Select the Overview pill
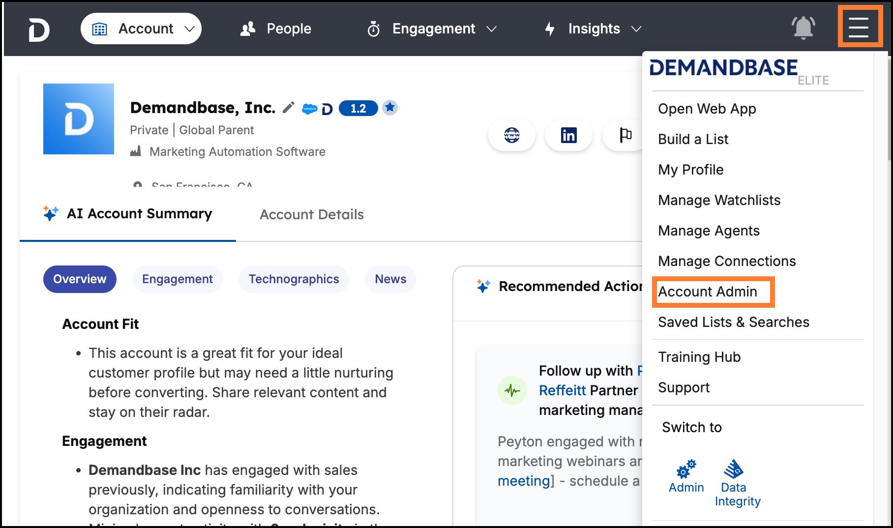 80,279
